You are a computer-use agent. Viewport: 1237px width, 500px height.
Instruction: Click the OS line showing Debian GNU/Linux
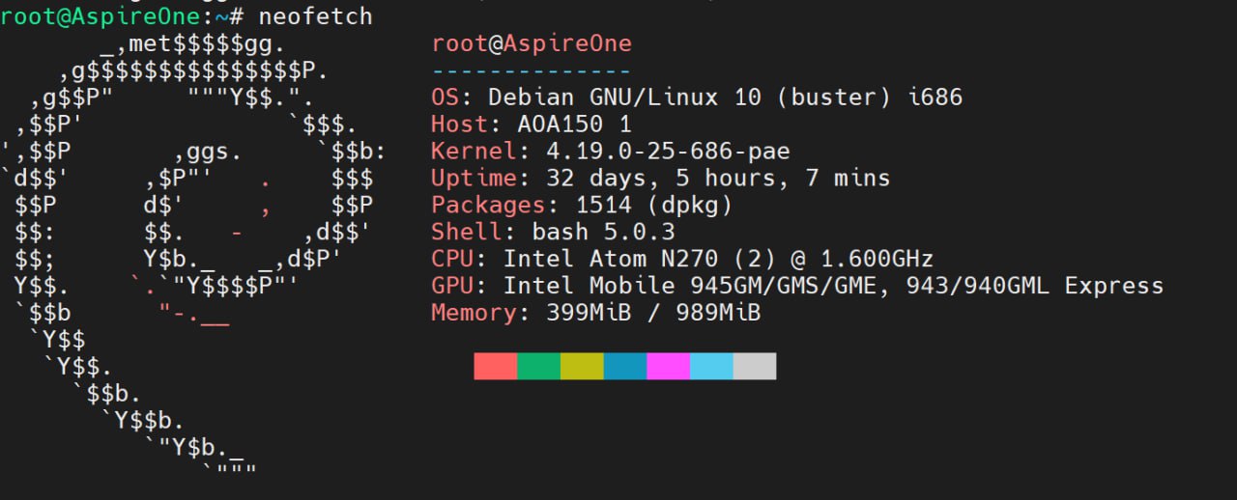coord(697,97)
